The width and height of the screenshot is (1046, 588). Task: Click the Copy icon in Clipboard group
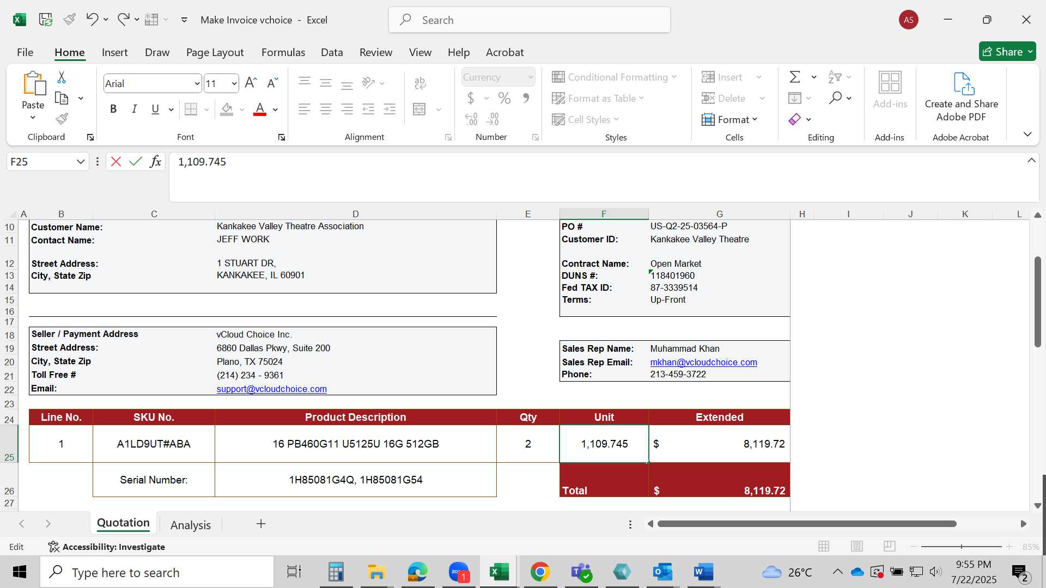click(x=62, y=99)
